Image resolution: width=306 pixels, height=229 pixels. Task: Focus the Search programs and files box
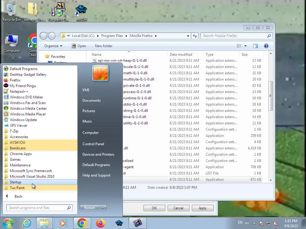tap(39, 208)
